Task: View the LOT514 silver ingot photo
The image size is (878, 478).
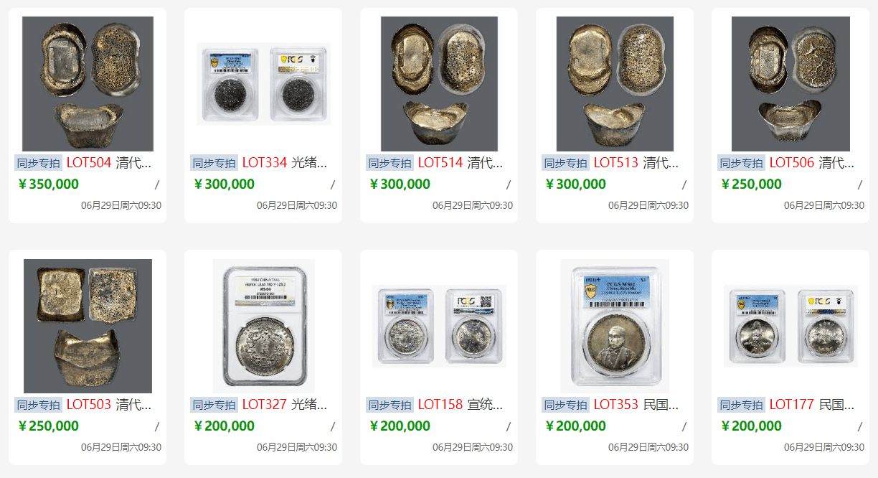Action: tap(439, 83)
